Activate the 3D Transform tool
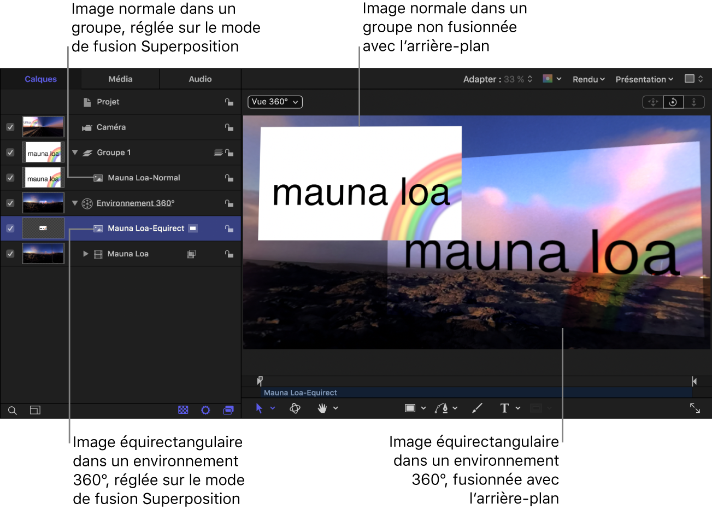The width and height of the screenshot is (712, 509). pyautogui.click(x=295, y=408)
